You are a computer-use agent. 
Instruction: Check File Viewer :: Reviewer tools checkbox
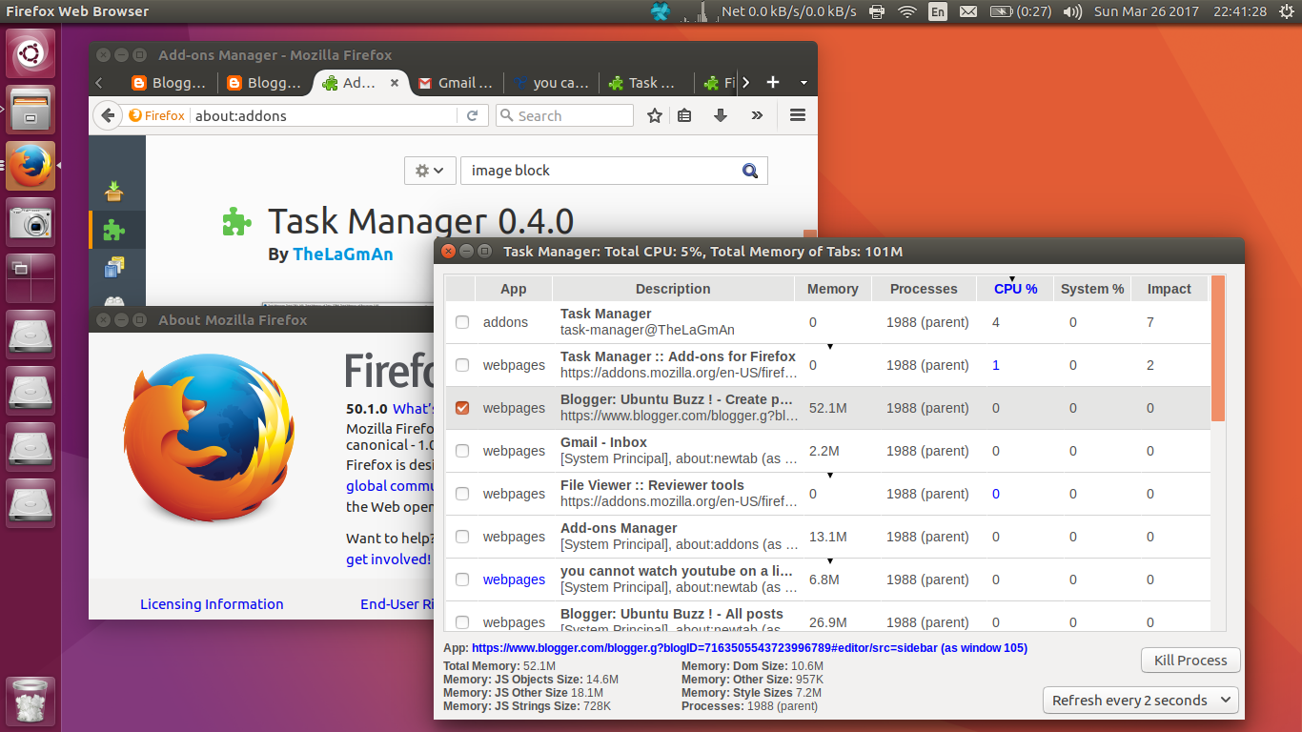(462, 494)
